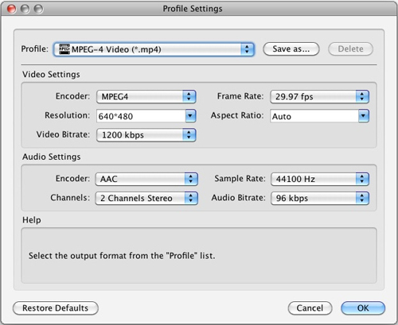Click the Resolution text field showing 640*480

(x=141, y=116)
